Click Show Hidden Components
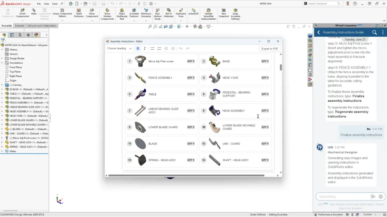387x217 pixels. coord(107,14)
